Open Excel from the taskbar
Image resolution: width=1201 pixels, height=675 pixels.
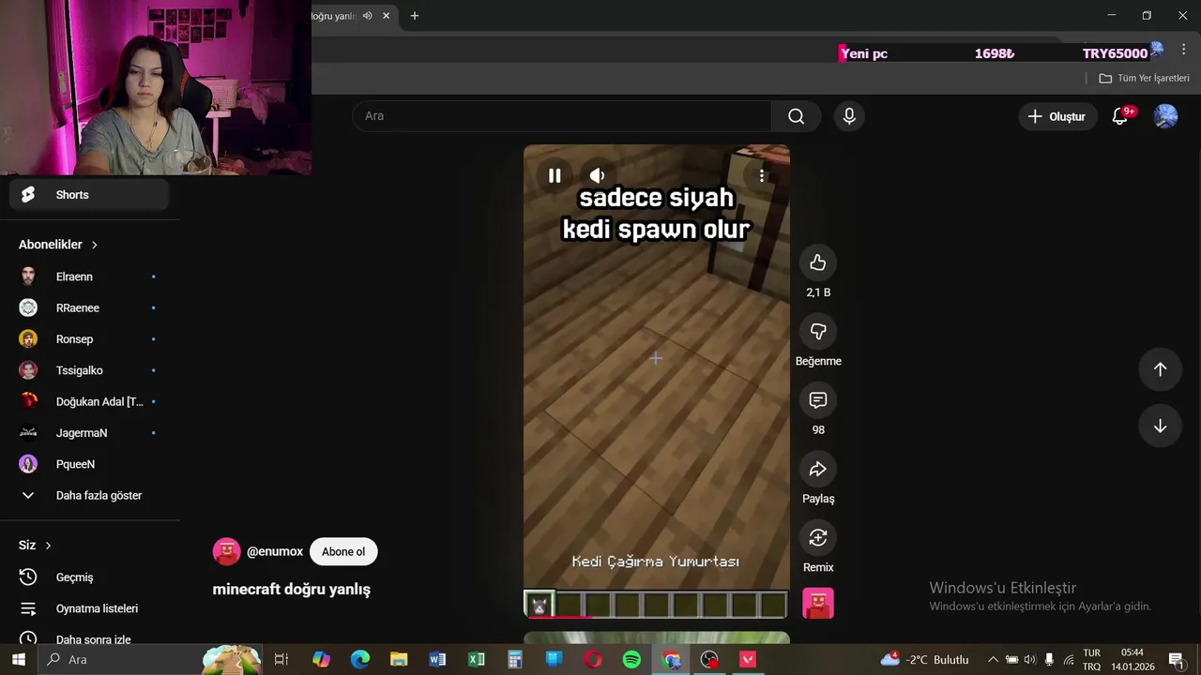tap(477, 659)
